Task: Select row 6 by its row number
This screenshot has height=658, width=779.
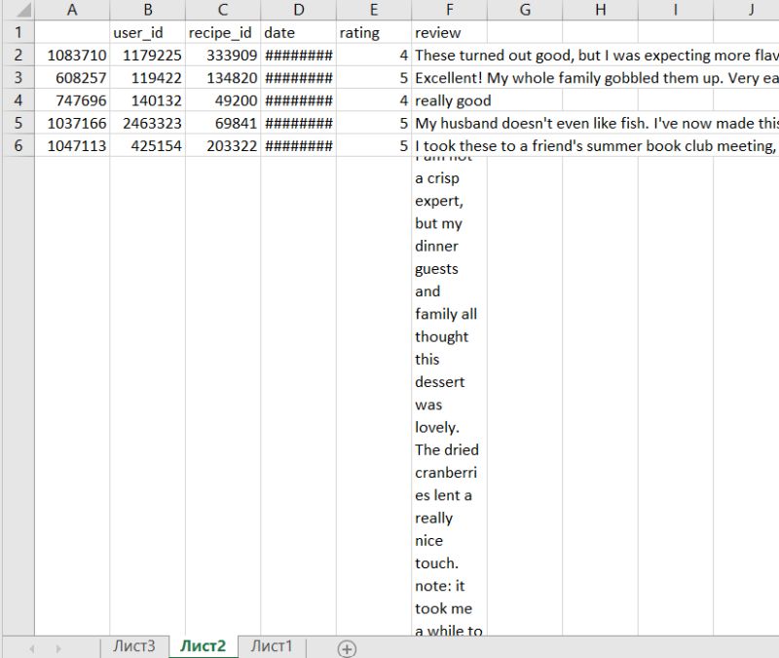Action: tap(18, 145)
